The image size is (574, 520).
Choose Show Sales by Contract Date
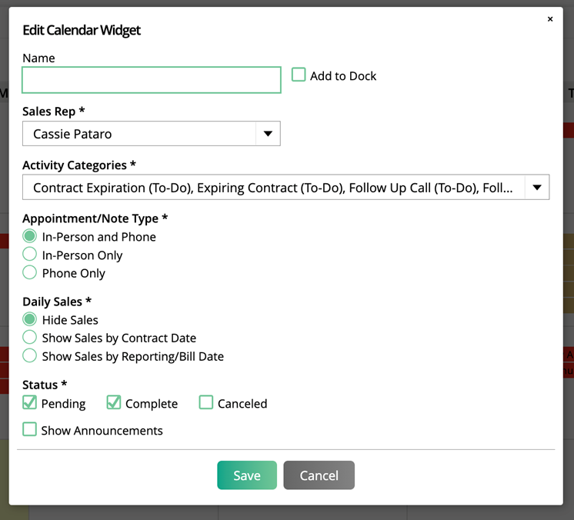click(30, 338)
